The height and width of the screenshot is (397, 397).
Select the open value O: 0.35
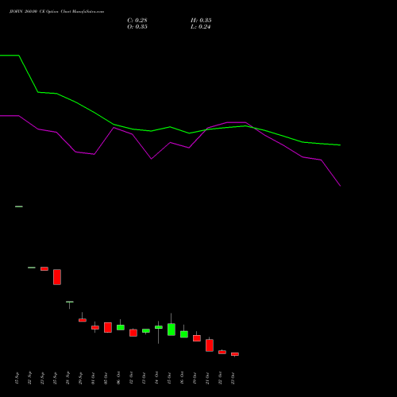[x=137, y=27]
